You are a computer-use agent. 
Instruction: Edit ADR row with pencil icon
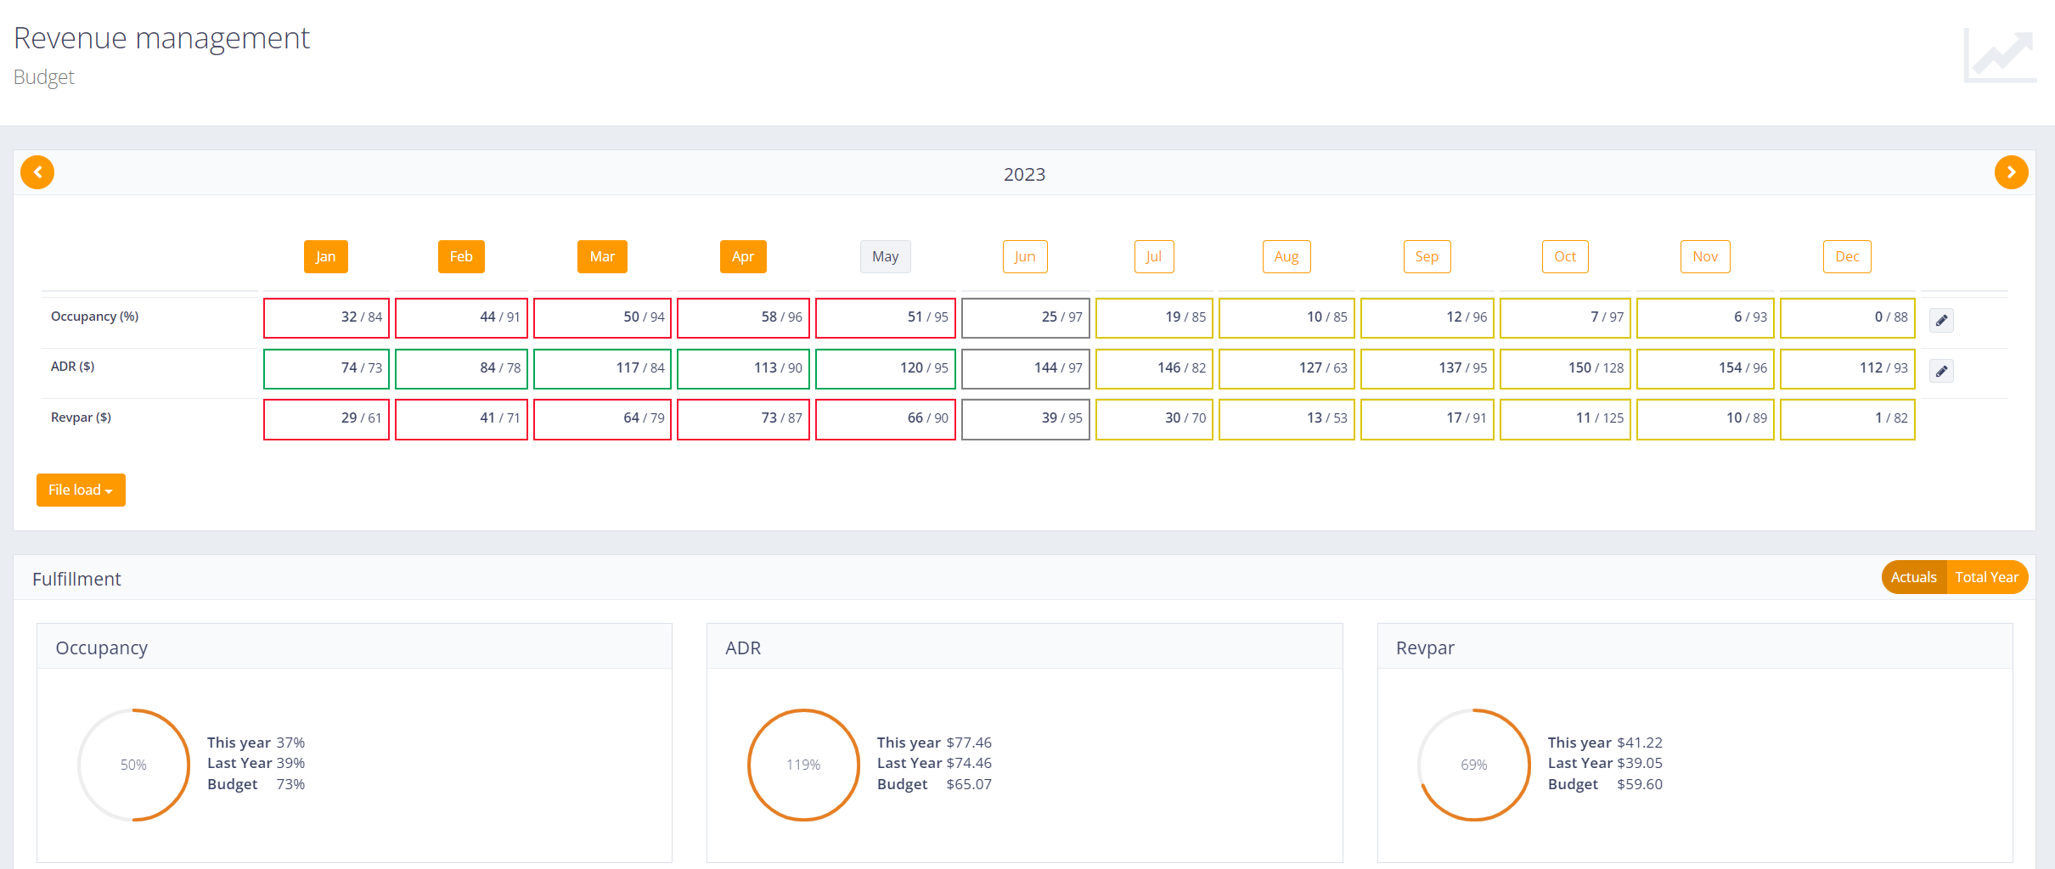pos(1941,371)
